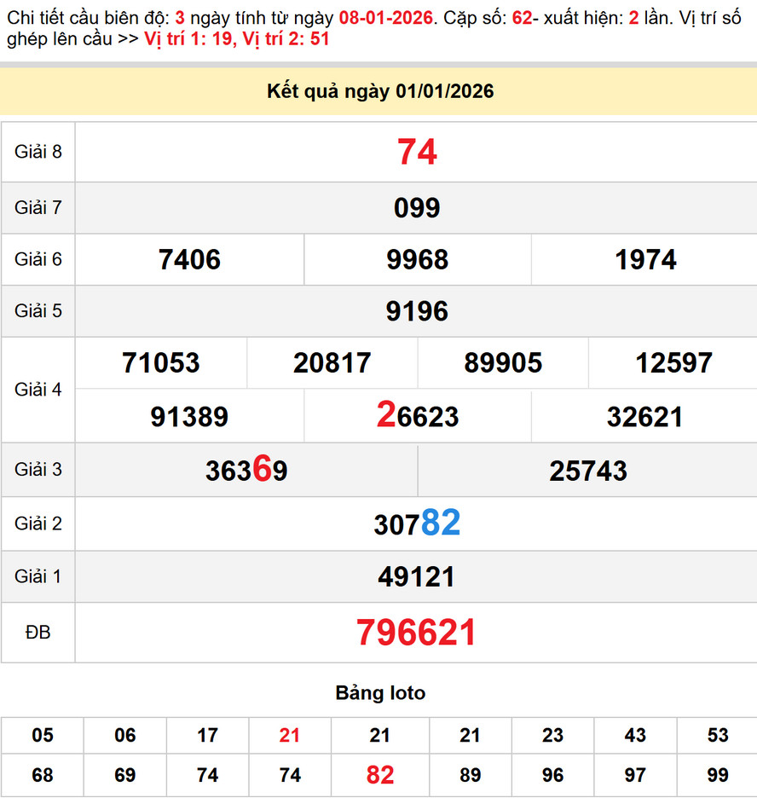Select the ĐB special prize 796621
Screen dimensions: 757x798
417,633
